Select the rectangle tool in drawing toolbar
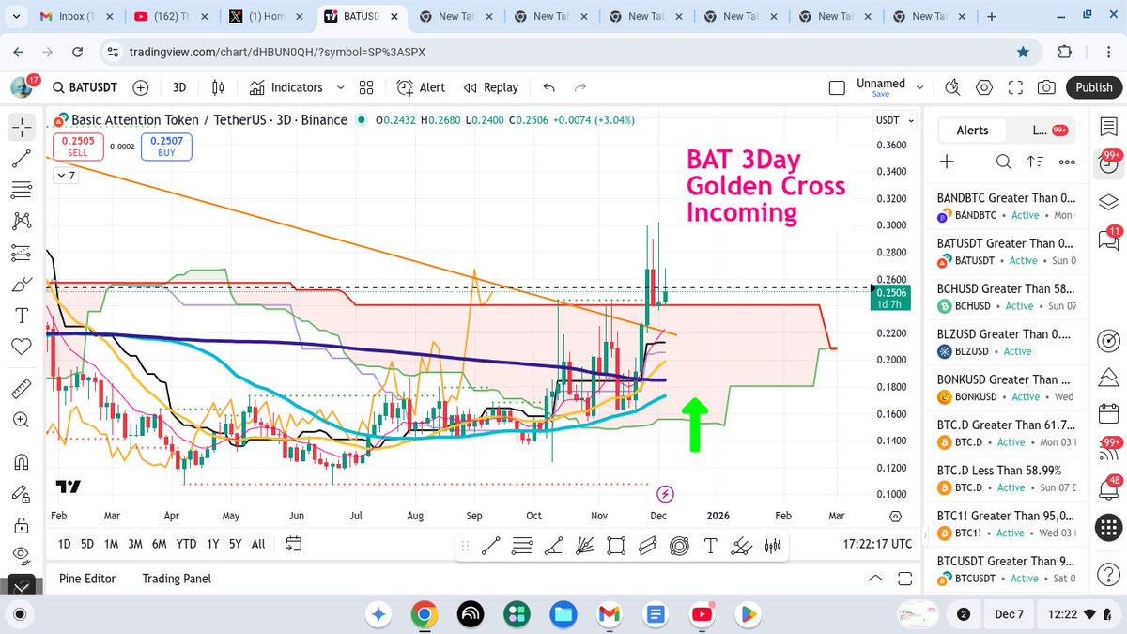 click(x=616, y=546)
